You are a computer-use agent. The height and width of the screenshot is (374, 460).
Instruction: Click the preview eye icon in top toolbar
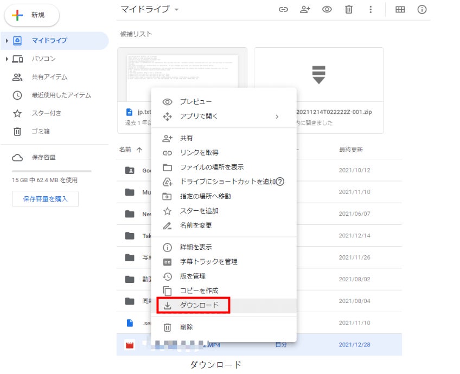pyautogui.click(x=327, y=10)
